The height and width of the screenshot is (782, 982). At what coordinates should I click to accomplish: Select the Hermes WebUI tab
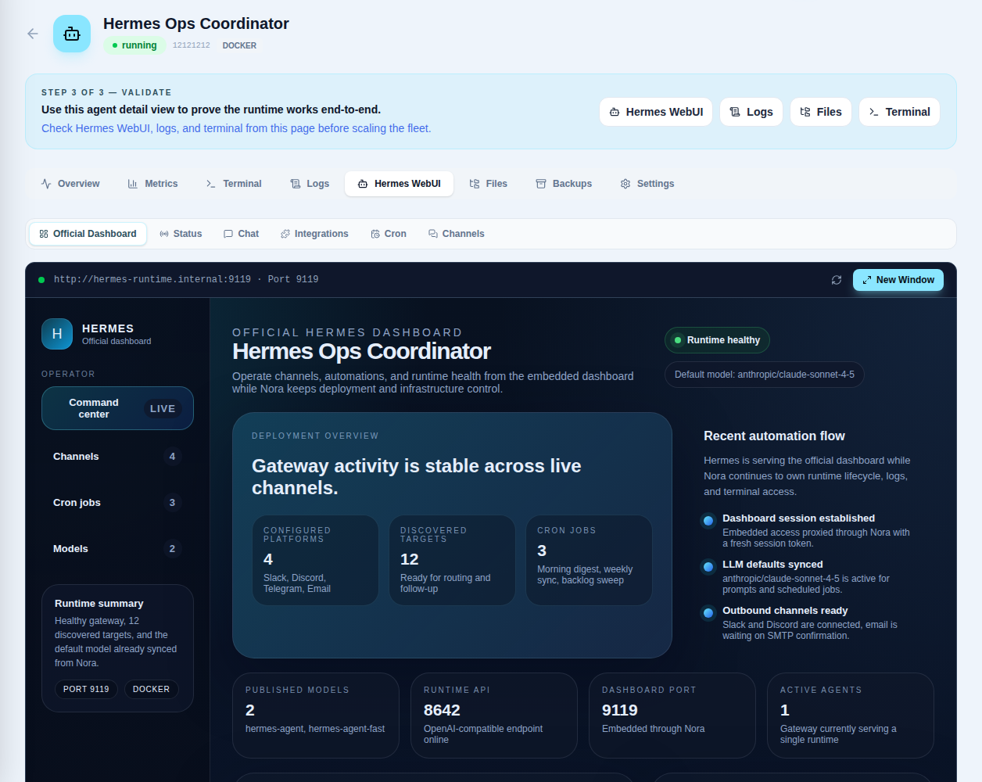click(399, 184)
